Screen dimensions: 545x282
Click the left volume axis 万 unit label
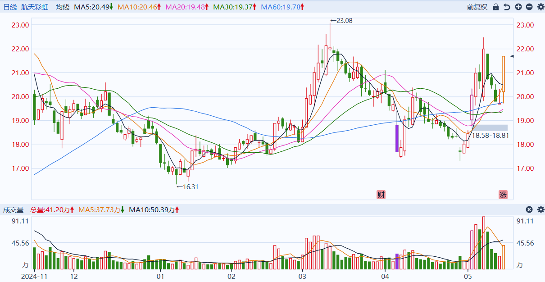[x=26, y=264]
